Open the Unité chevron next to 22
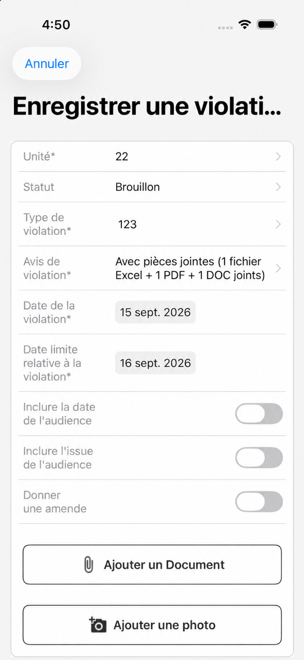The width and height of the screenshot is (304, 660). pyautogui.click(x=278, y=156)
